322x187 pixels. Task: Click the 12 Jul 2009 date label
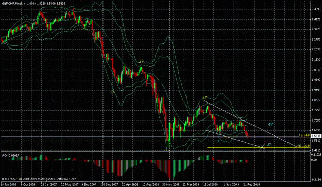[x=211, y=184]
